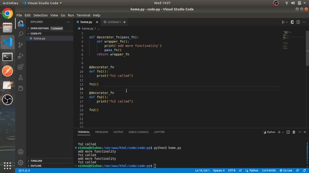This screenshot has width=309, height=173.
Task: Open the View menu
Action: (54, 15)
